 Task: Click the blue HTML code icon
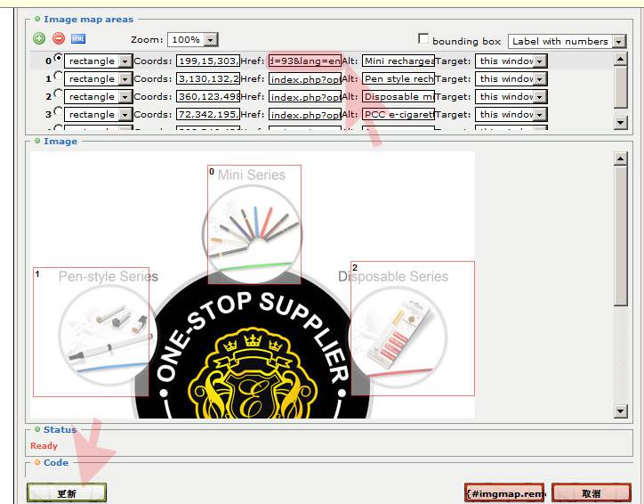pos(78,38)
